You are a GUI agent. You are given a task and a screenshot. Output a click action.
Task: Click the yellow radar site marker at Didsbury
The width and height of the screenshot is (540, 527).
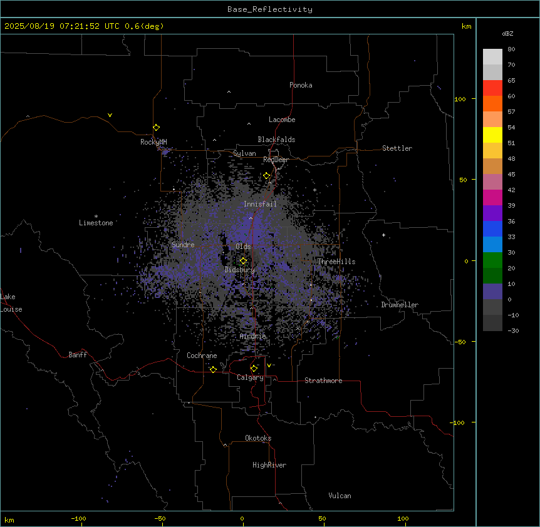243,261
